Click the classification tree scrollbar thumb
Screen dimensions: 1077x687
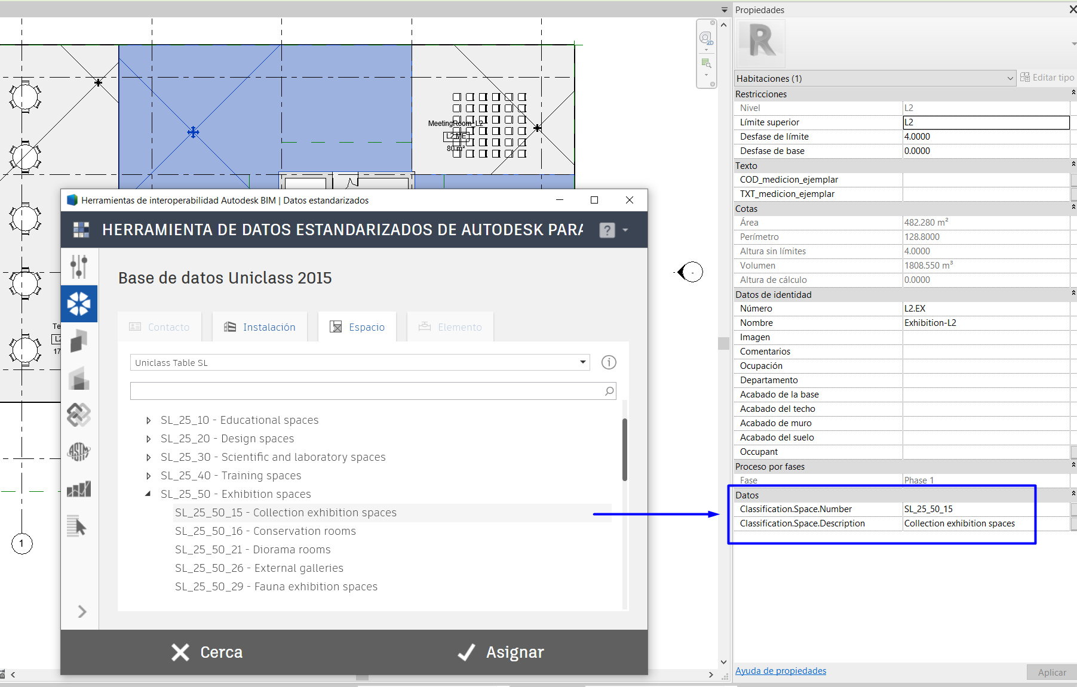pyautogui.click(x=625, y=449)
